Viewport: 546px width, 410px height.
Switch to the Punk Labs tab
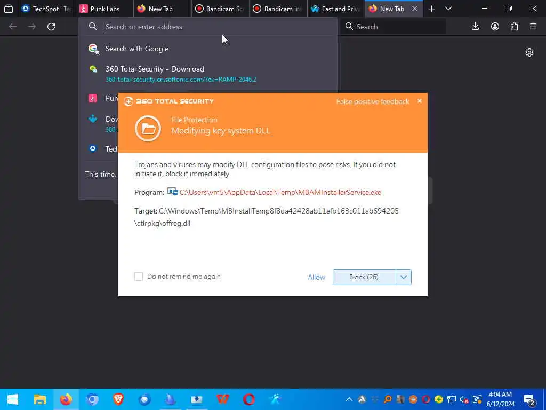coord(105,9)
